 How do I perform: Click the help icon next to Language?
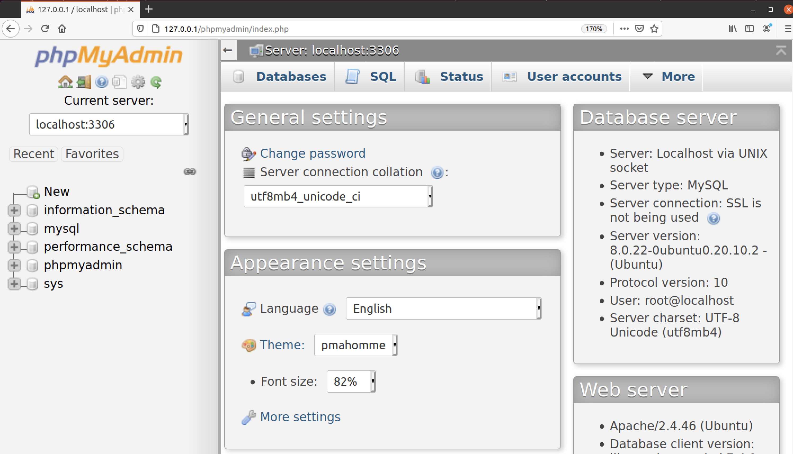tap(329, 309)
